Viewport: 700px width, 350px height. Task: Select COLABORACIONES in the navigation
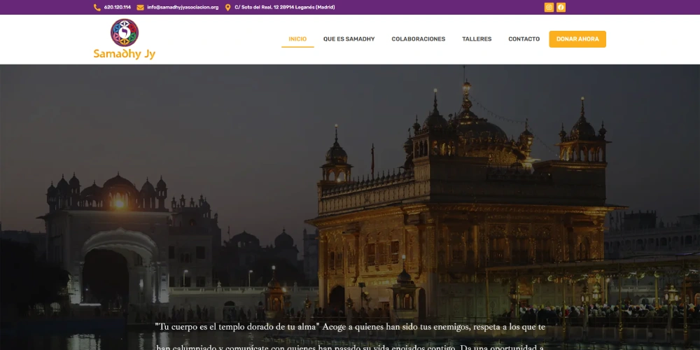click(x=418, y=39)
